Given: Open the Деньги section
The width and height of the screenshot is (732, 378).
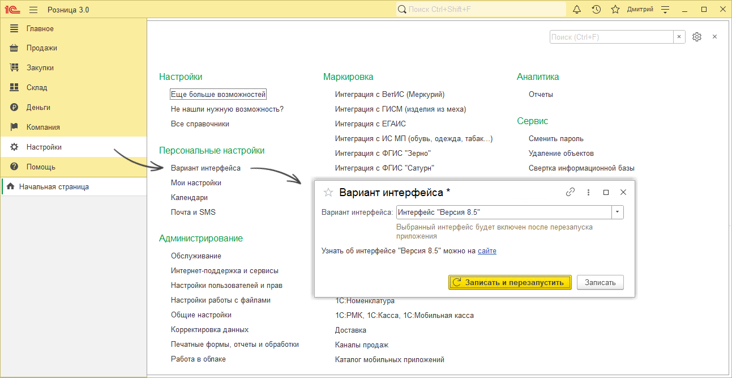Looking at the screenshot, I should pos(74,107).
